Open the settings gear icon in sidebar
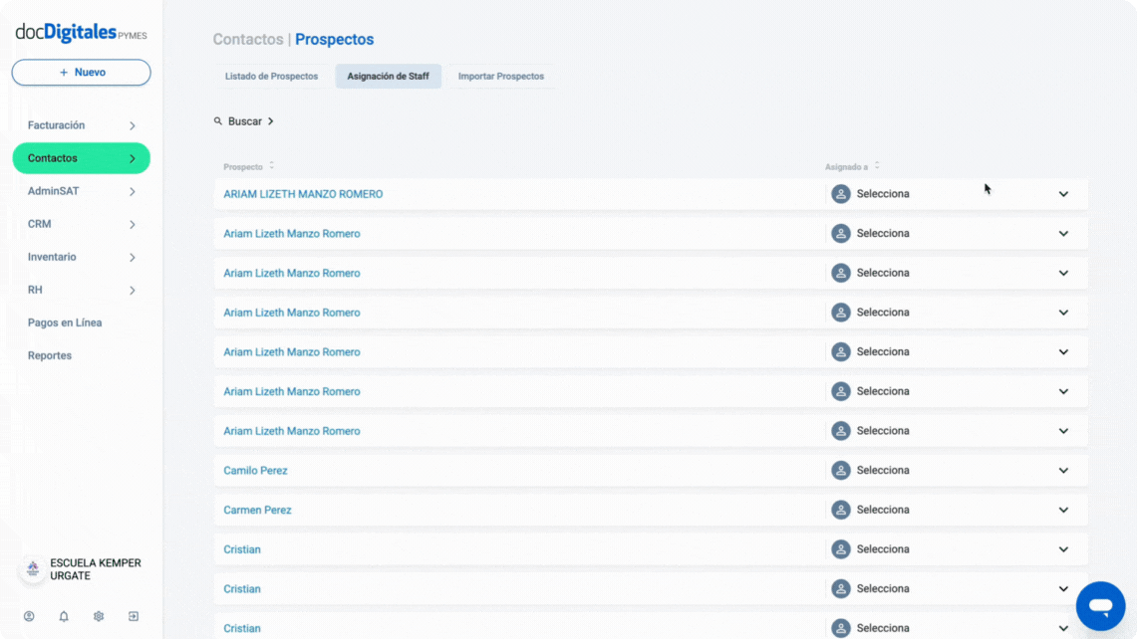Screen dimensions: 1138x639 (99, 616)
